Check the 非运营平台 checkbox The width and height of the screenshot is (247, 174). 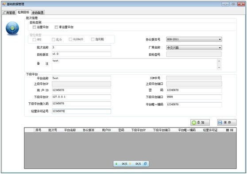pos(56,27)
